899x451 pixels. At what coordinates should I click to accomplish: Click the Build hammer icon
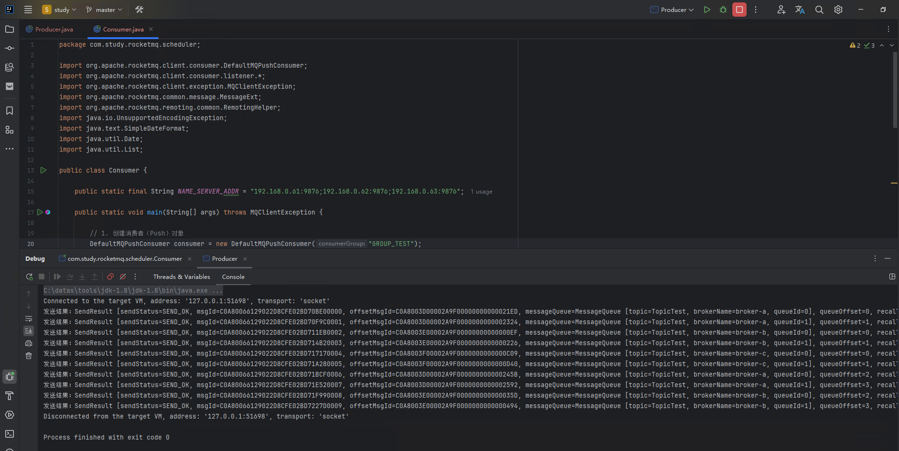tap(139, 10)
